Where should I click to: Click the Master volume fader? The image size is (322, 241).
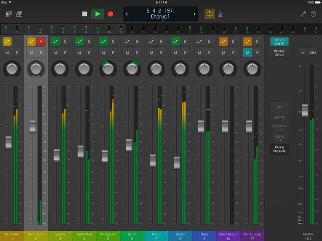(x=305, y=110)
